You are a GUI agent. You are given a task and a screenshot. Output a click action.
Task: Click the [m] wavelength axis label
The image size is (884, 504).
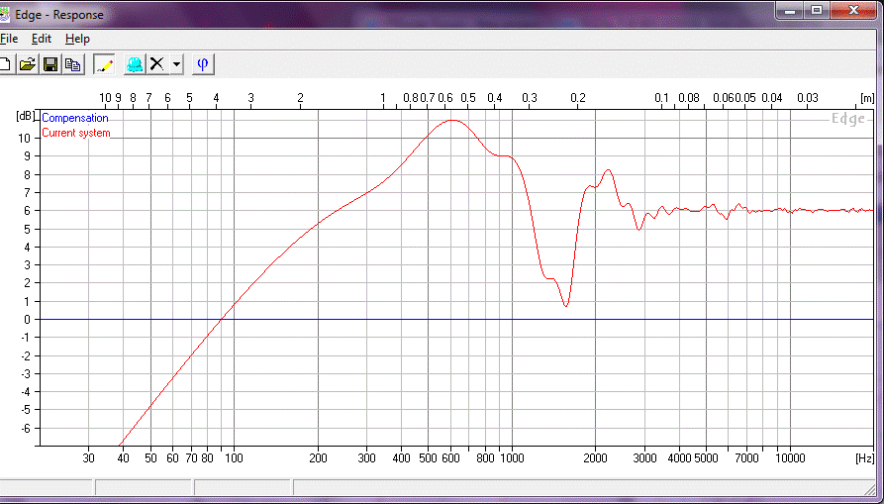click(867, 98)
